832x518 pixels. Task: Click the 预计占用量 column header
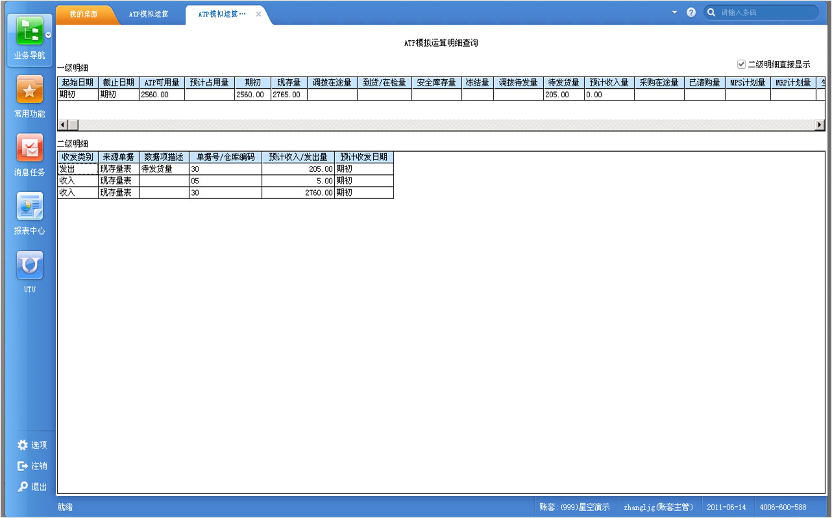(209, 83)
